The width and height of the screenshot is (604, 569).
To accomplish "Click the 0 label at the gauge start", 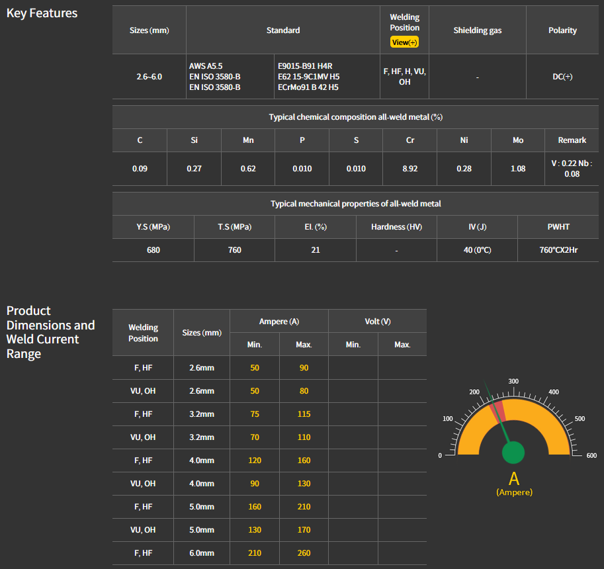I will [x=440, y=455].
